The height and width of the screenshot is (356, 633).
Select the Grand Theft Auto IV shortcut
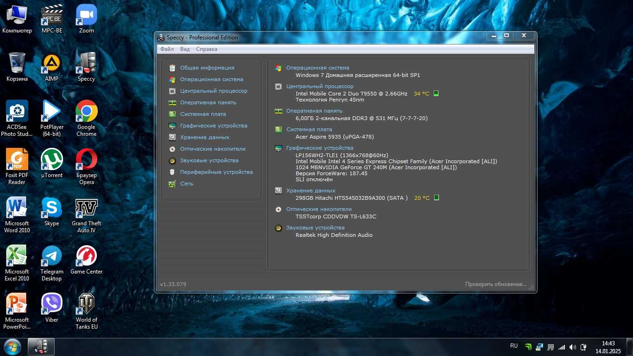[87, 215]
